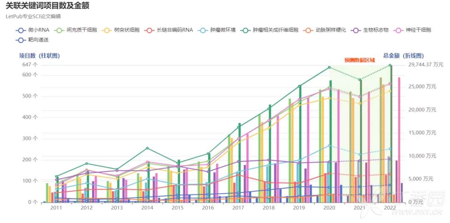The height and width of the screenshot is (223, 450).
Task: Click the 2020 x-axis year label
Action: [x=329, y=208]
